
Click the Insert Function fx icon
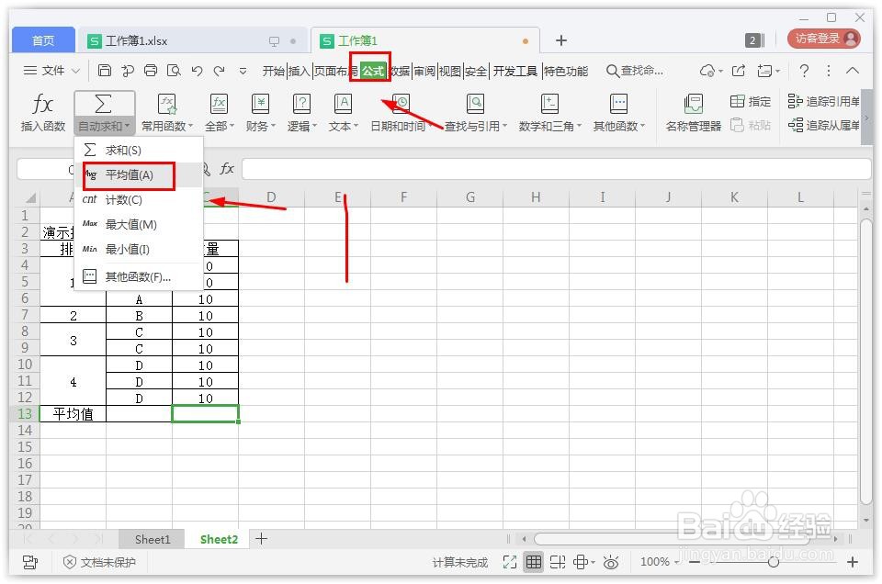(x=42, y=104)
